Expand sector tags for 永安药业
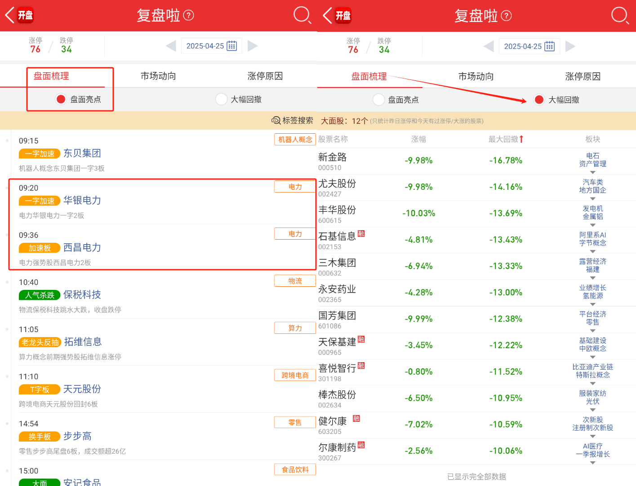 pyautogui.click(x=592, y=304)
